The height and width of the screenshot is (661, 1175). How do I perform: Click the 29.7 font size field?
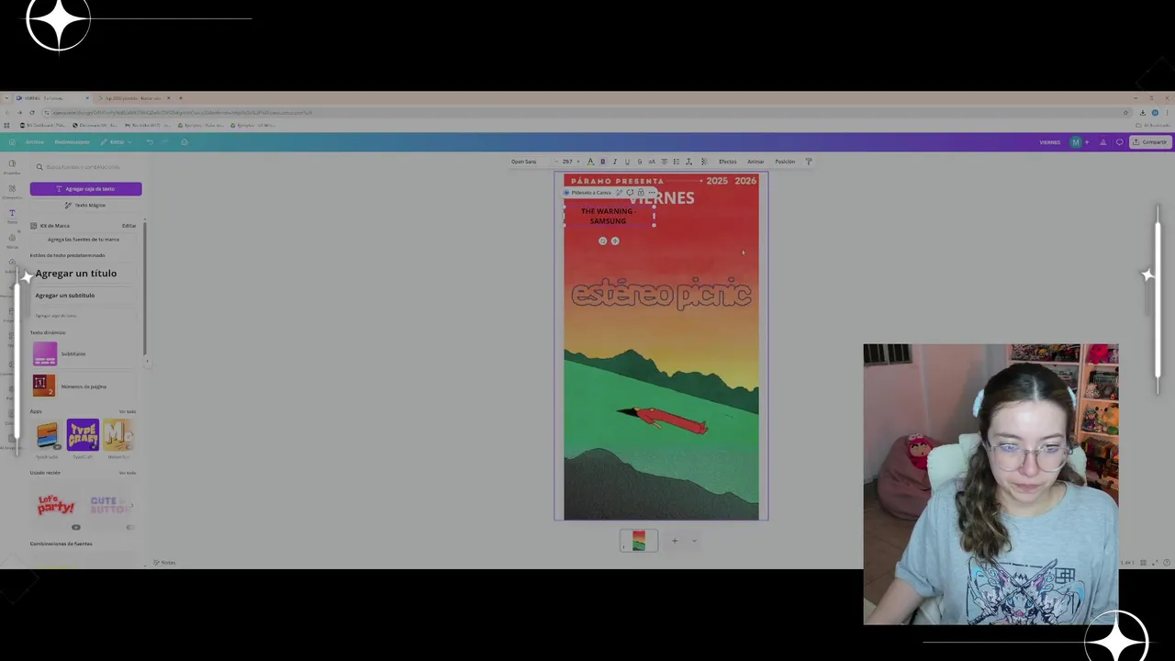point(567,162)
